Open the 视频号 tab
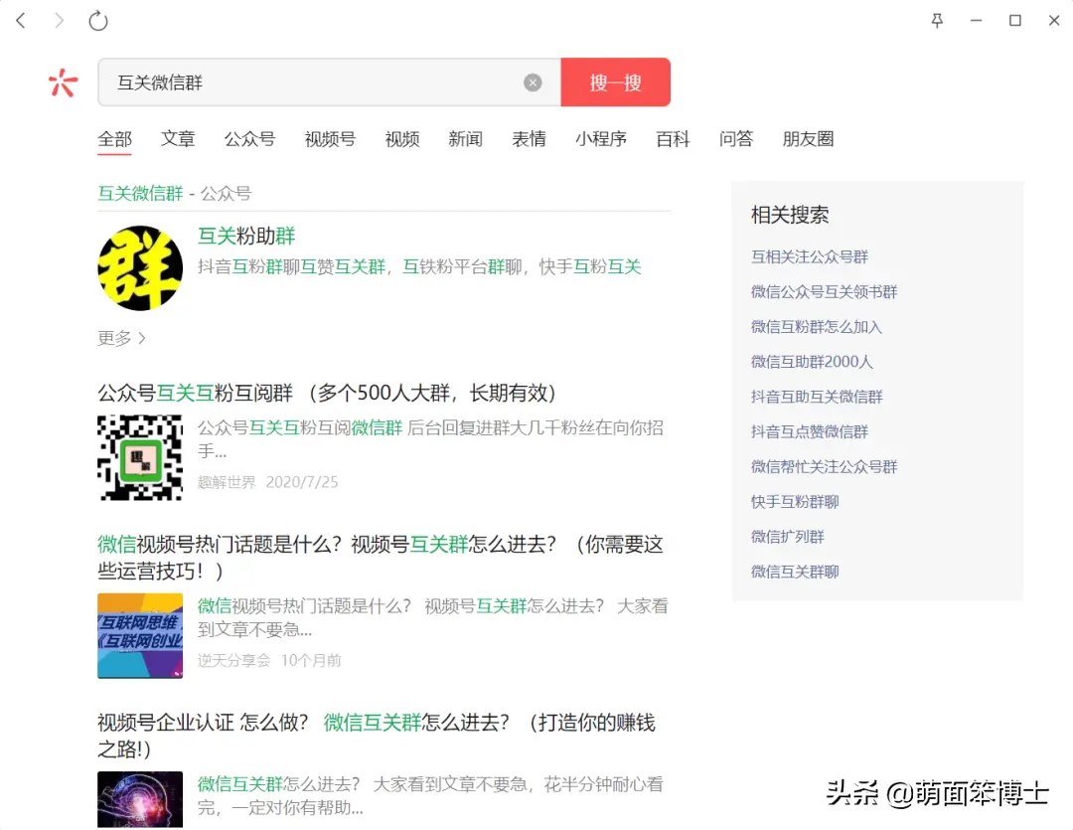The width and height of the screenshot is (1073, 830). 330,139
